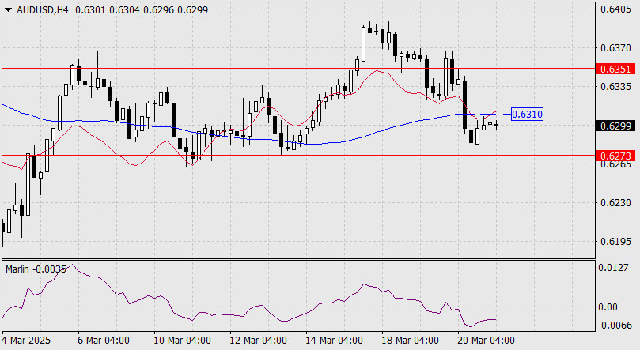
Task: Select the 0.6230 price axis value
Action: point(615,203)
